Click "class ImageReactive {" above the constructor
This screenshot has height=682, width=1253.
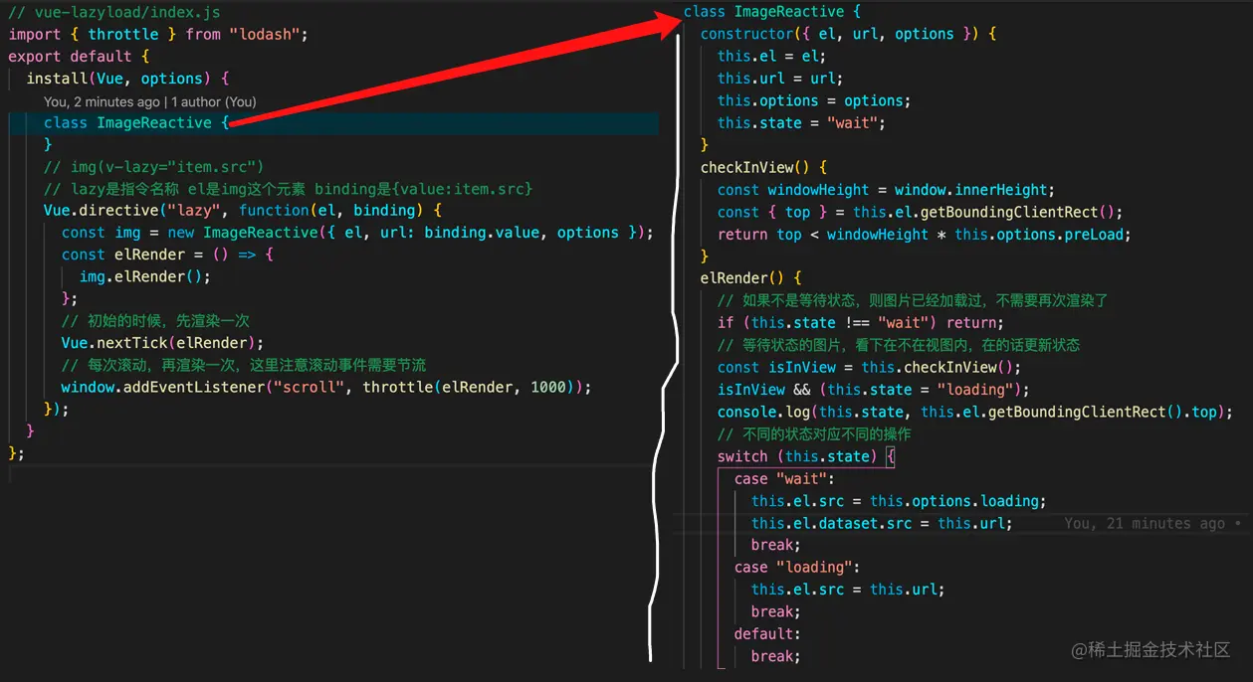(772, 12)
